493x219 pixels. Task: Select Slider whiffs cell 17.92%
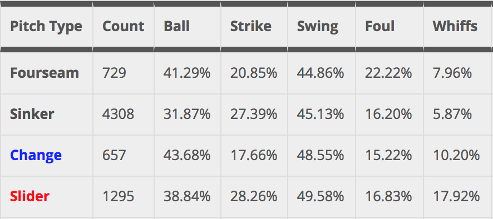[456, 197]
